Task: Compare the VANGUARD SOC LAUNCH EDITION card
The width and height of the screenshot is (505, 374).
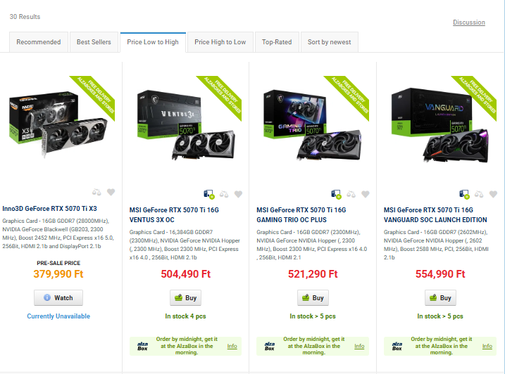Action: point(479,194)
